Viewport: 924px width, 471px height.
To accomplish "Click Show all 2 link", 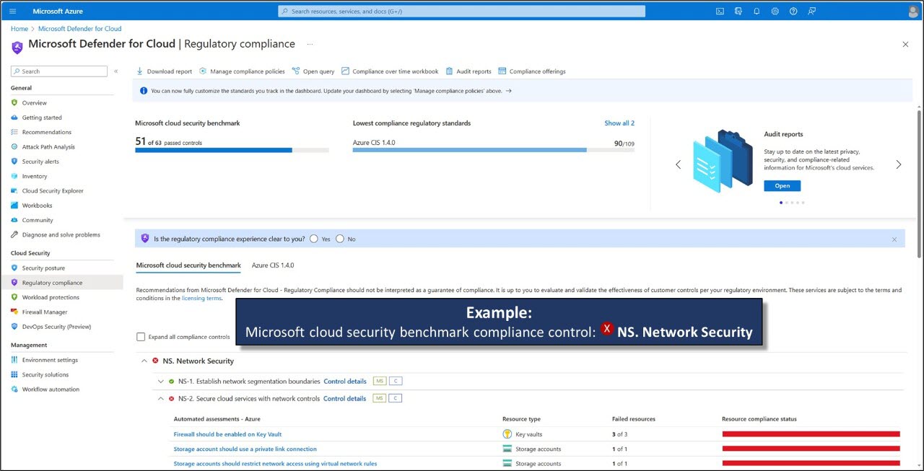I will tap(619, 123).
